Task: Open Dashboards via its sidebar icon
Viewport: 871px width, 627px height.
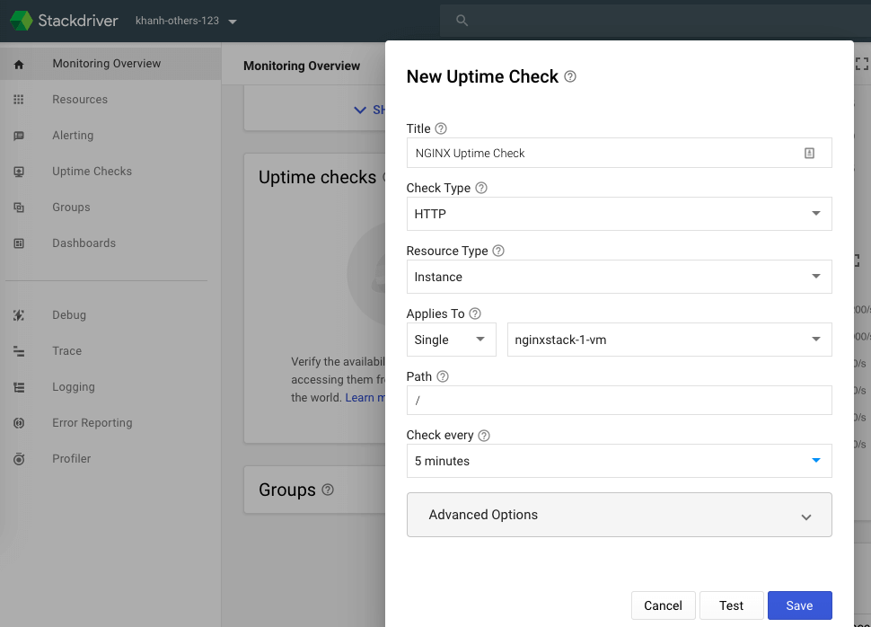Action: (x=18, y=243)
